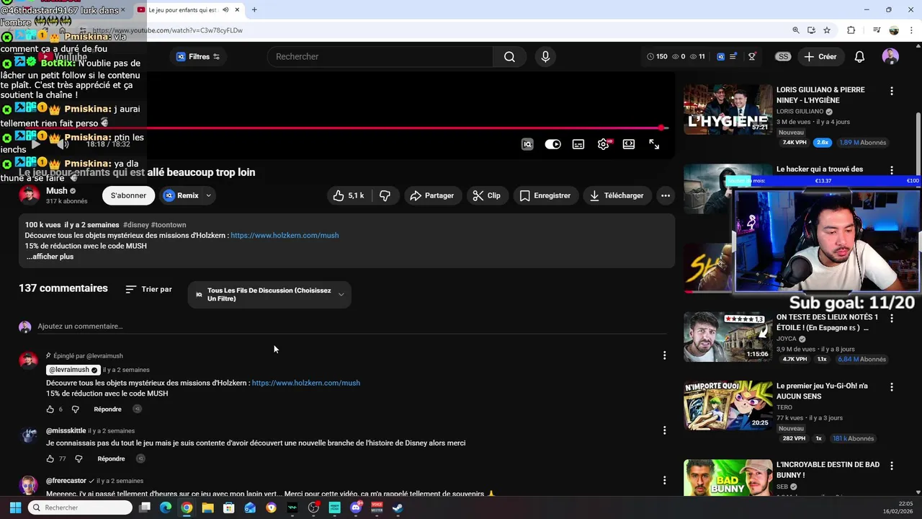Open the options menu for the Yu-Gi-Oh video
The image size is (922, 519).
[x=892, y=387]
